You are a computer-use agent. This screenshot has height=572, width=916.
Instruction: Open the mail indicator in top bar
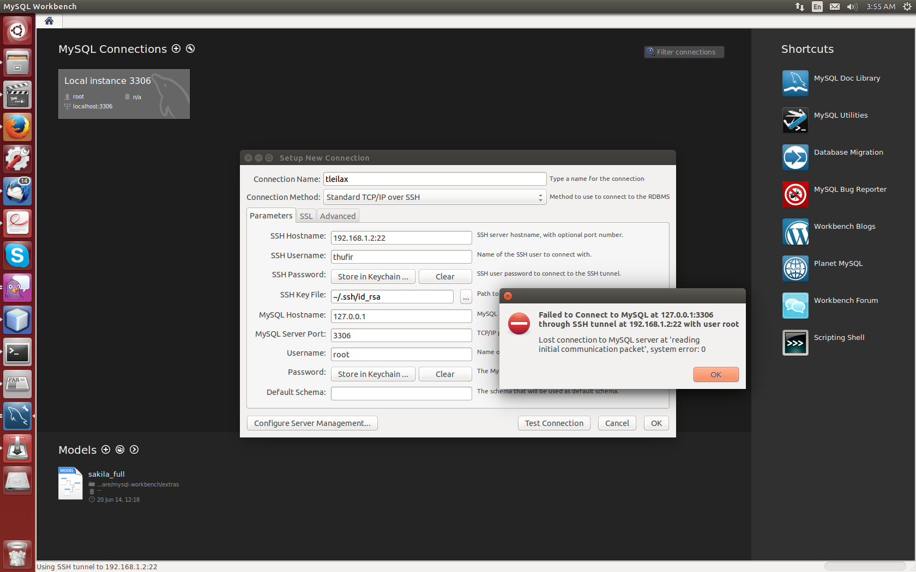(x=835, y=7)
